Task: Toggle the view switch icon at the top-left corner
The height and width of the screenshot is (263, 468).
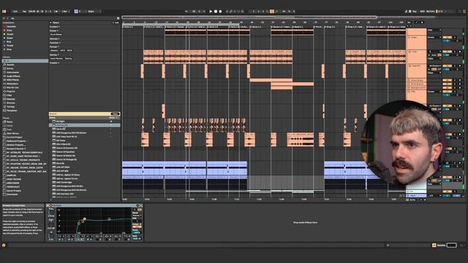Action: pos(4,12)
